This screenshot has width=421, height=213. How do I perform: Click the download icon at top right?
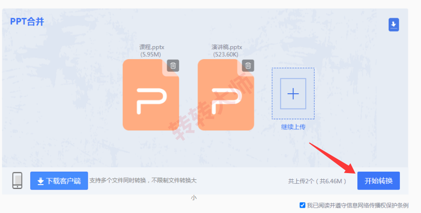pyautogui.click(x=394, y=25)
